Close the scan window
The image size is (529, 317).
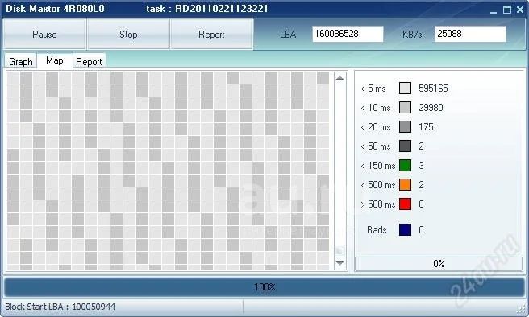pyautogui.click(x=520, y=10)
